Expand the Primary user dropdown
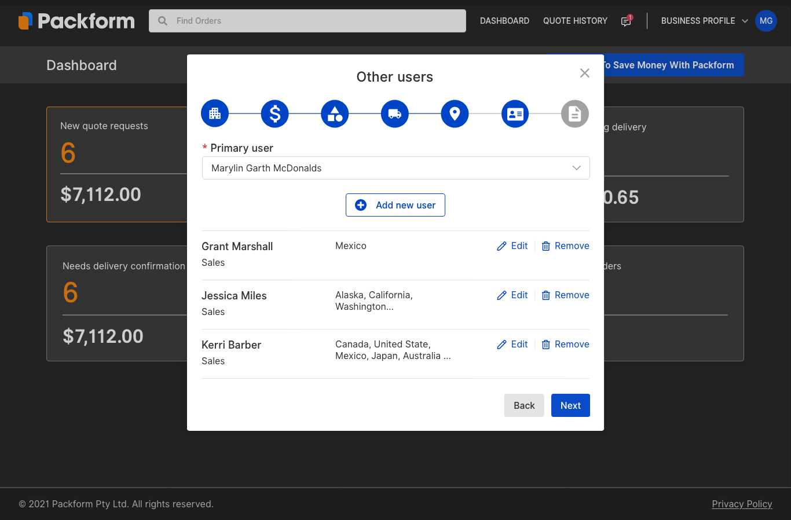Screen dimensions: 791x520 tap(395, 168)
